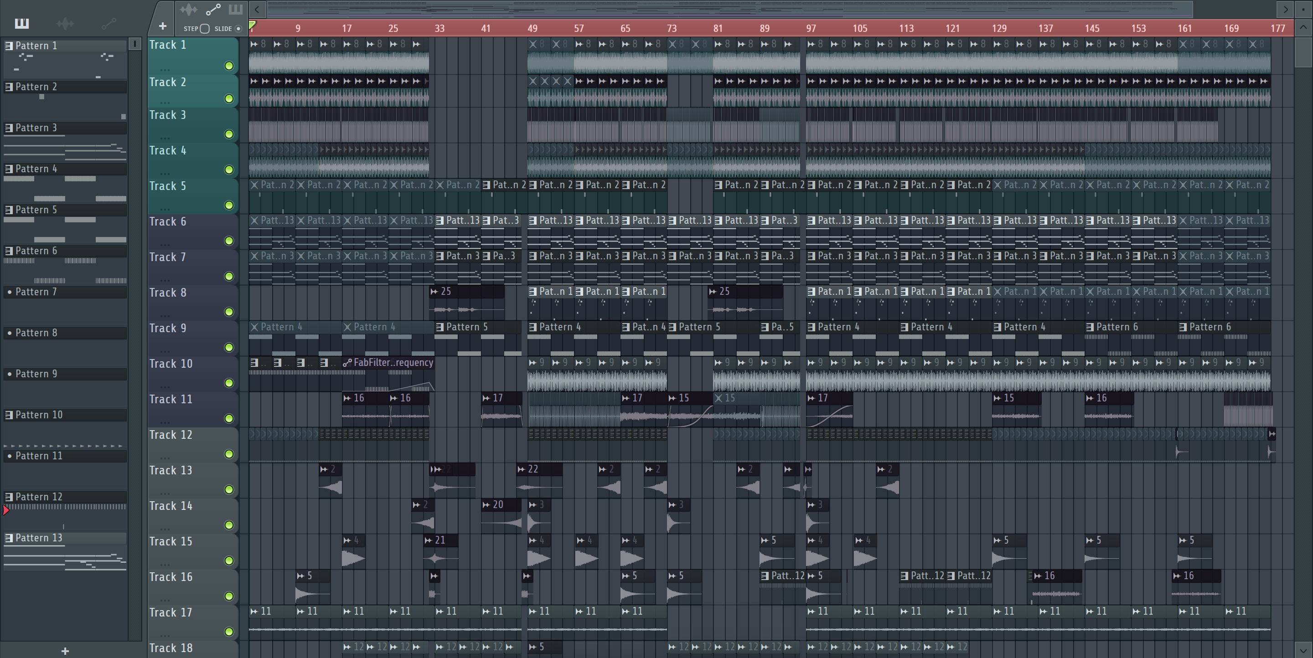Select the Track 7 header
Image resolution: width=1313 pixels, height=658 pixels.
pyautogui.click(x=193, y=267)
